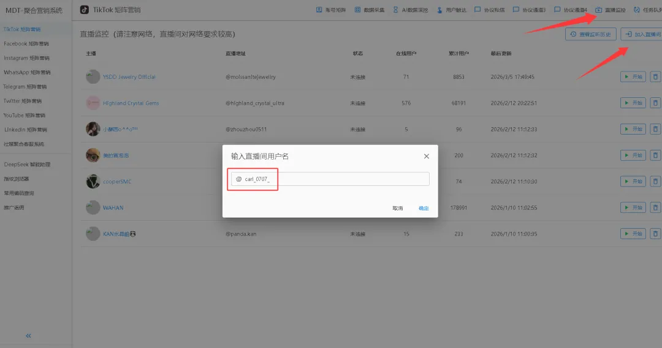Start monitoring YSDD Jewelry Official
This screenshot has width=662, height=348.
tap(633, 76)
